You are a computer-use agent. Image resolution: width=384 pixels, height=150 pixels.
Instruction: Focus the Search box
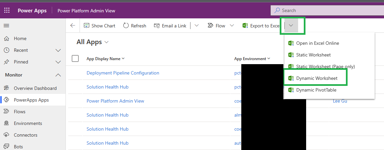[327, 10]
